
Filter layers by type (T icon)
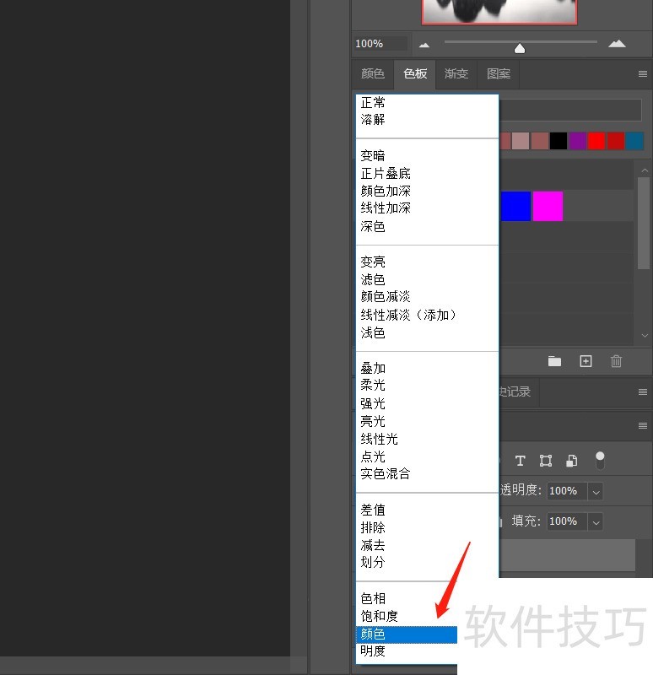520,461
